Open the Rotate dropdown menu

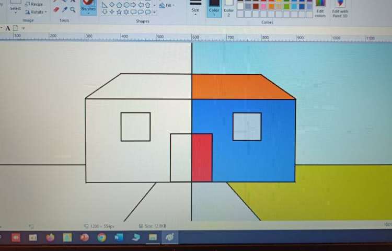coord(36,12)
